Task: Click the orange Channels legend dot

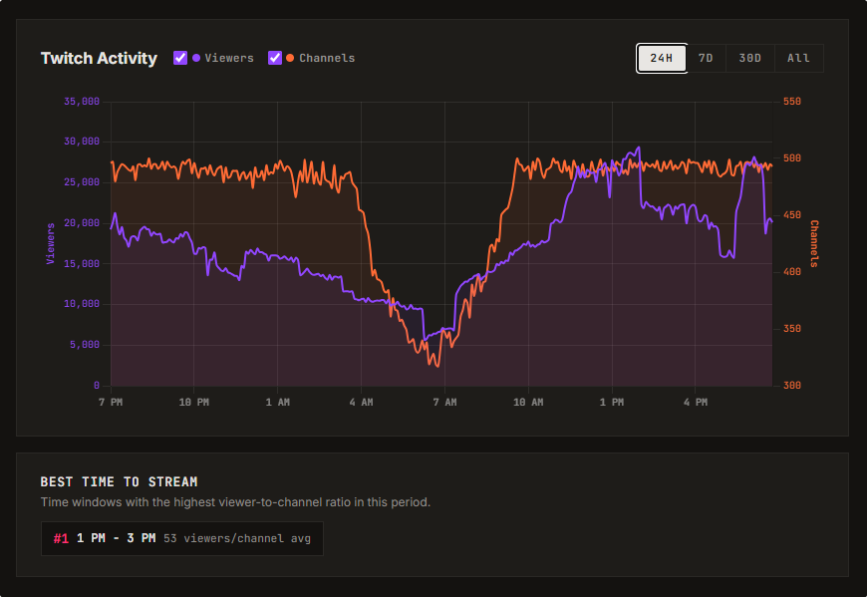Action: point(289,58)
